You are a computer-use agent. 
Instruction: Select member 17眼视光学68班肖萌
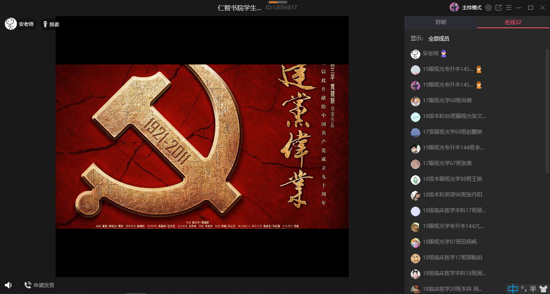447,101
